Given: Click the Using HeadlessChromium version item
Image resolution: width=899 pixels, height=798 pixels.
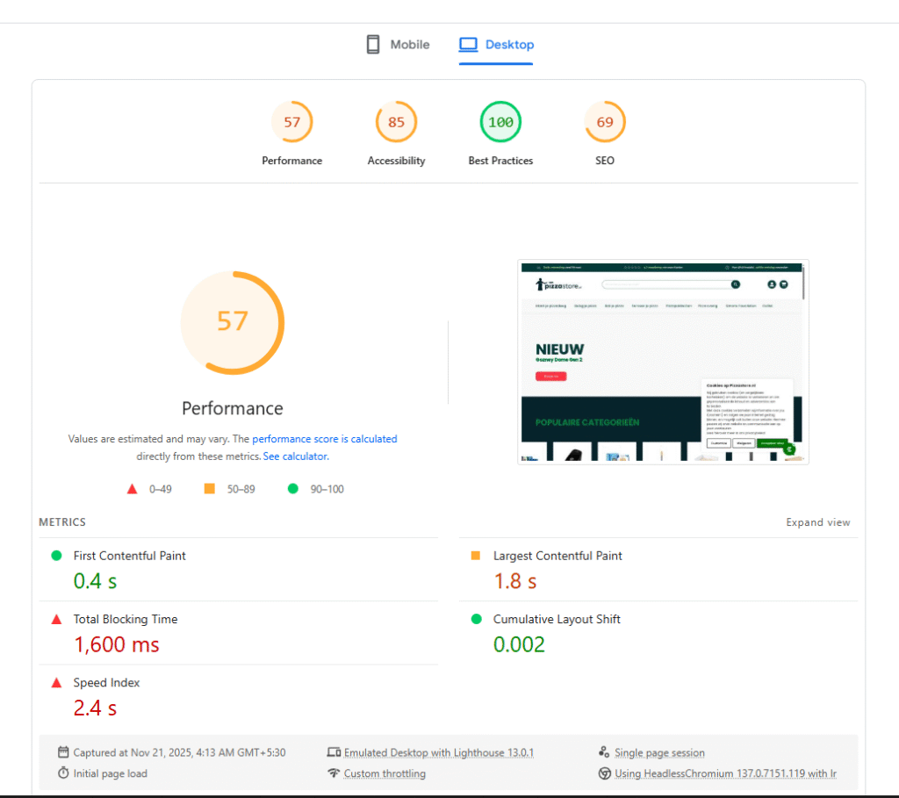Looking at the screenshot, I should coord(724,773).
